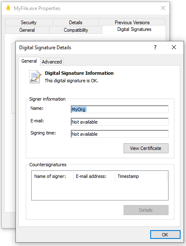The height and width of the screenshot is (246, 186).
Task: Open the Security tab in Properties window
Action: coord(29,23)
